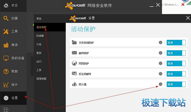
Task: Open the 统计 chart icon
Action: pyautogui.click(x=6, y=85)
